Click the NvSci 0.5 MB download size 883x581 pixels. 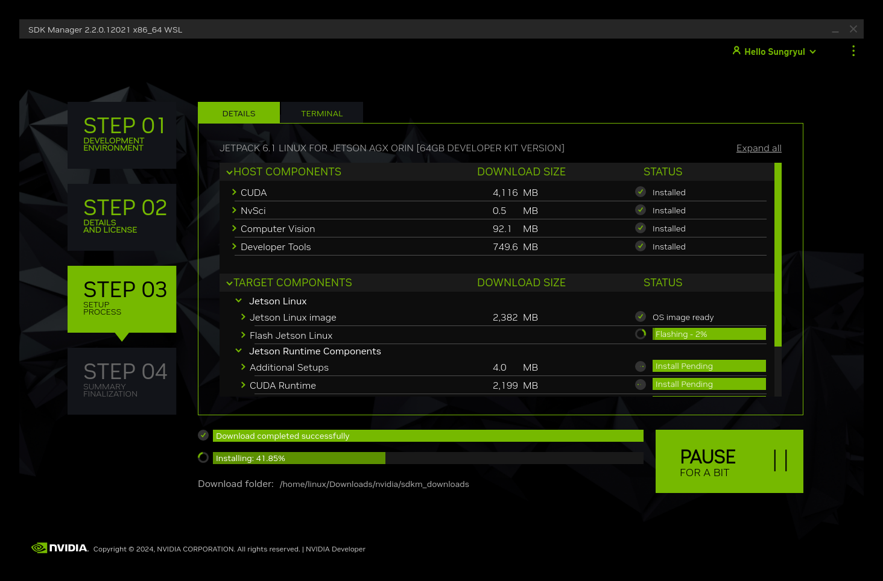[515, 211]
